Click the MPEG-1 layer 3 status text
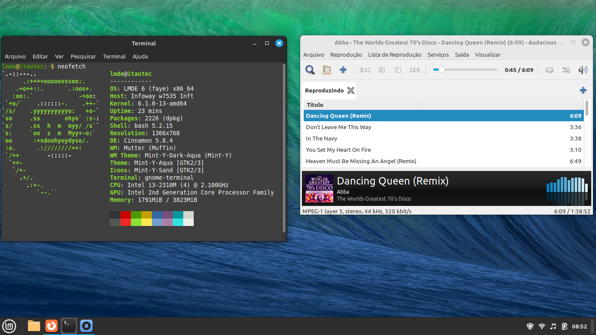This screenshot has width=596, height=335. pyautogui.click(x=356, y=211)
